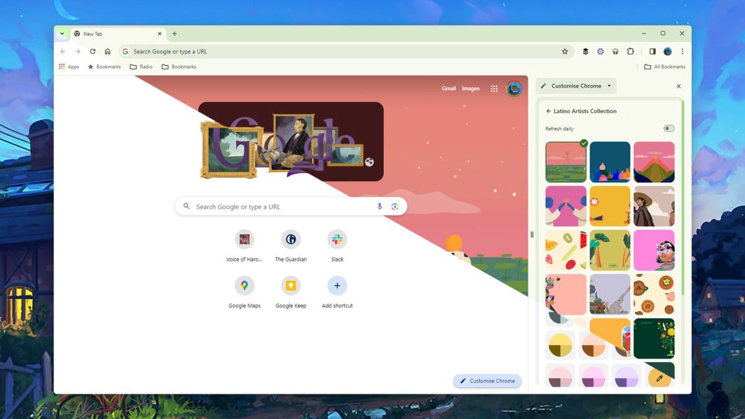Choose the dark teal pottery wallpaper
This screenshot has height=419, width=745.
[x=610, y=162]
